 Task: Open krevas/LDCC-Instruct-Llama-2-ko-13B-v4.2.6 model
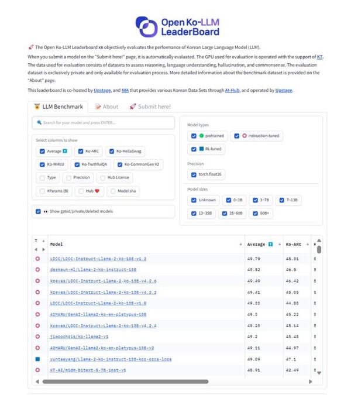pos(103,281)
